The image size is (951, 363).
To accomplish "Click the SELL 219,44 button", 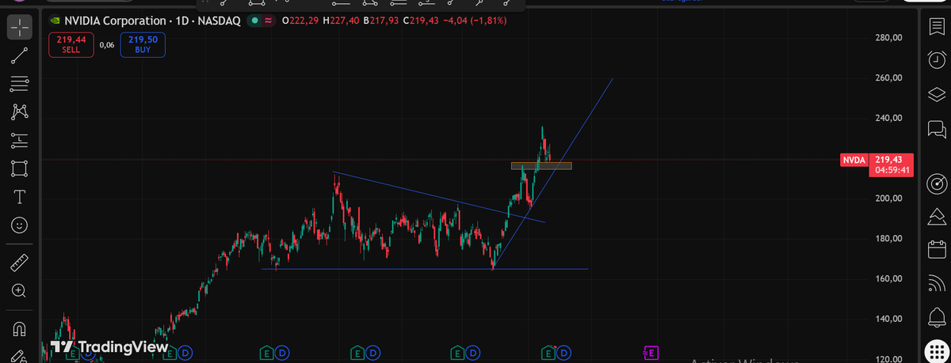I will coord(71,44).
